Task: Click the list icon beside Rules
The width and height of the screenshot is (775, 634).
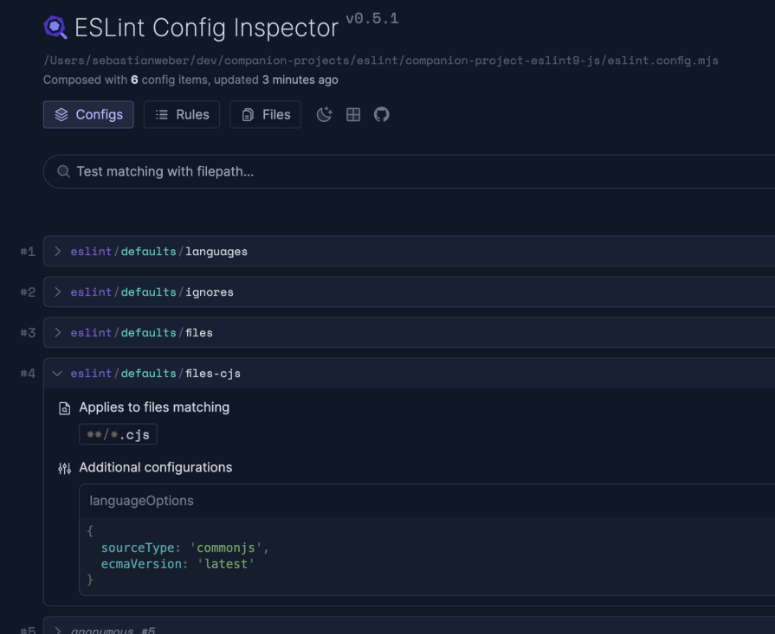Action: tap(164, 114)
